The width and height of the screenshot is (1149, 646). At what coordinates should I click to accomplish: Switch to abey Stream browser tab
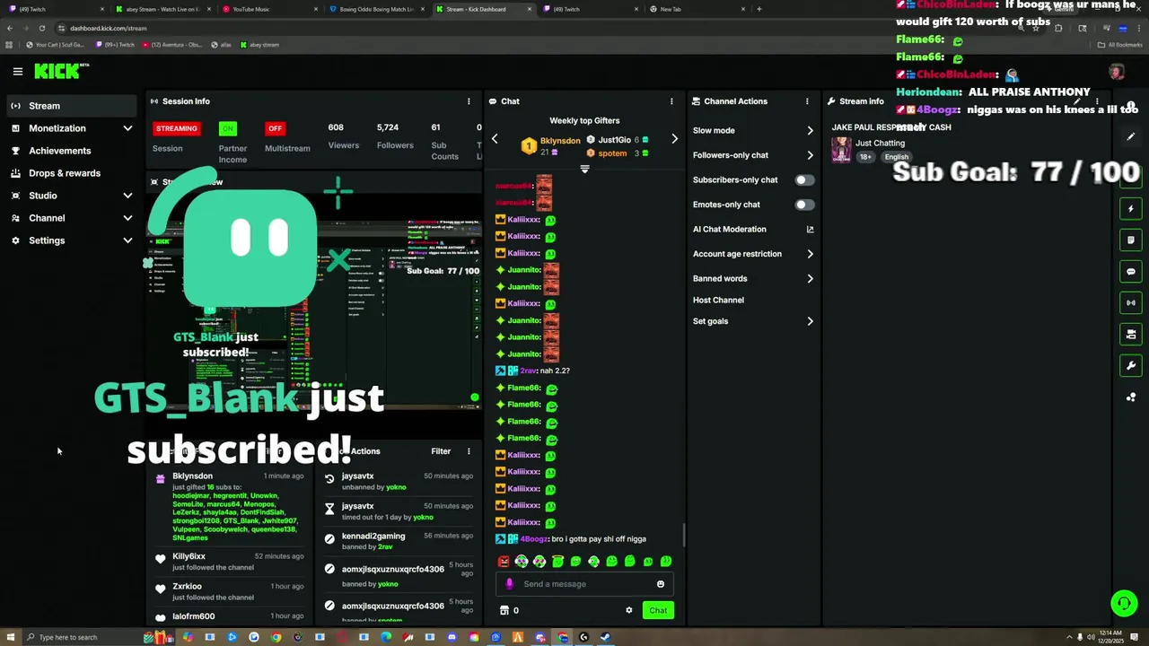click(162, 9)
